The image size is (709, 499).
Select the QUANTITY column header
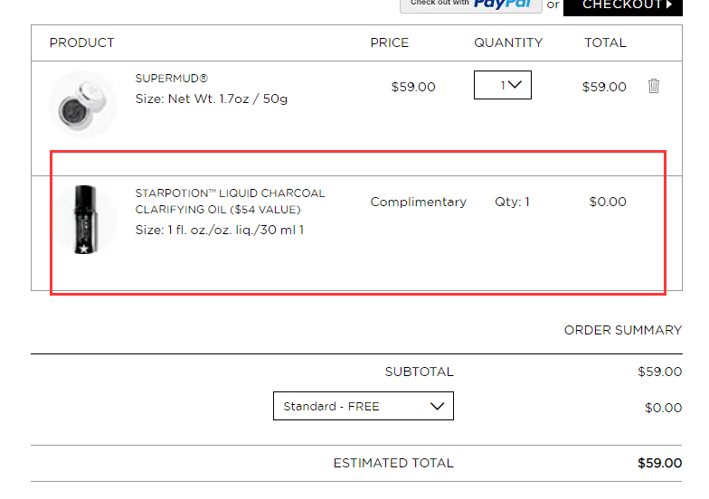click(508, 42)
